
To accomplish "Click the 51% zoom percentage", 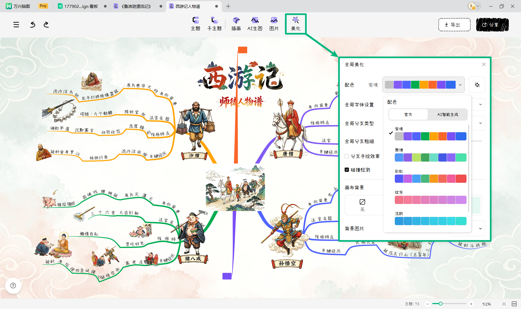I will click(x=487, y=304).
